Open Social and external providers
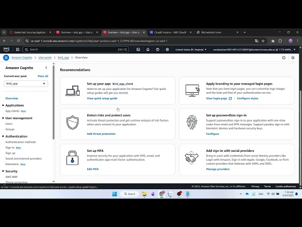Screen dimensions: 302x227 [x=24, y=159]
